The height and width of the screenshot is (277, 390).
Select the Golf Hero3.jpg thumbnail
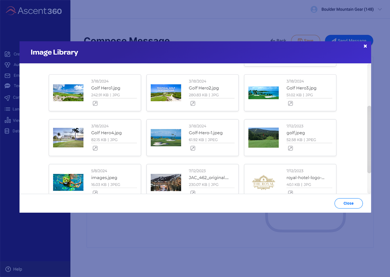263,93
